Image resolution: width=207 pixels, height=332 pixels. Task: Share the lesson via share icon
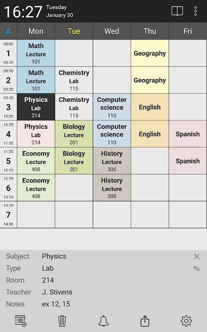145,321
